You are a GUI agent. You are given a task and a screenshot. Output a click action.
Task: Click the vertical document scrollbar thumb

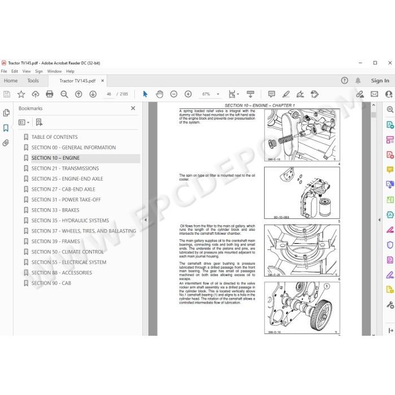click(374, 115)
